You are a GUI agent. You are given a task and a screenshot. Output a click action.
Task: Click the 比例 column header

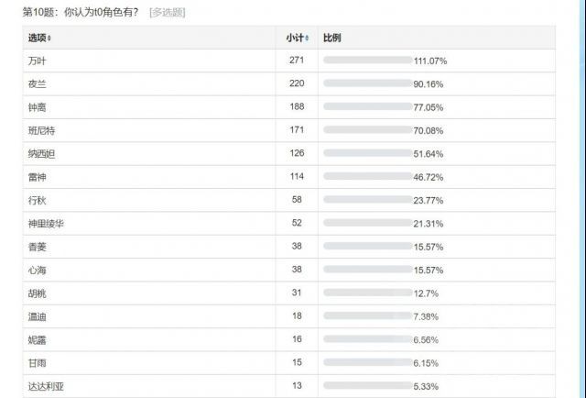click(331, 38)
